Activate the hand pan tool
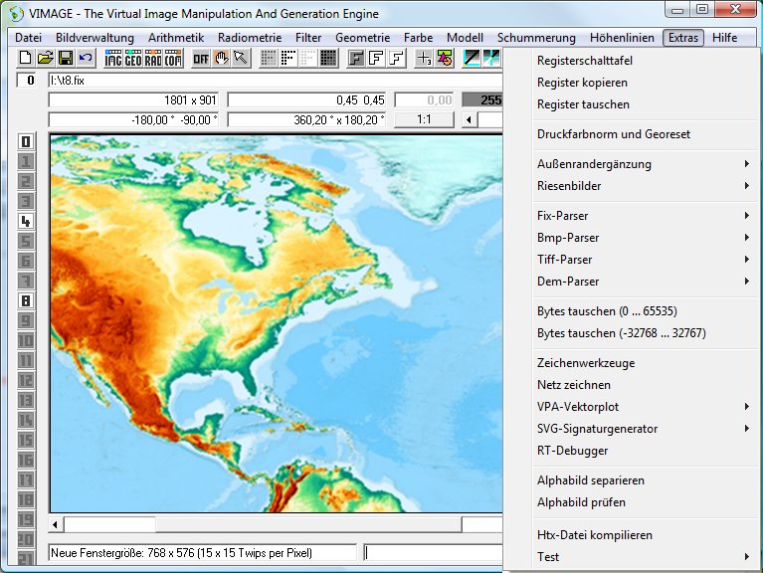The height and width of the screenshot is (573, 763). (x=221, y=58)
